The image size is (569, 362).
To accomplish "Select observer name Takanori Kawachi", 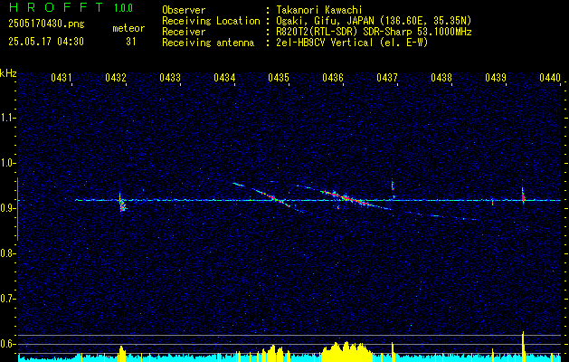I will 319,10.
